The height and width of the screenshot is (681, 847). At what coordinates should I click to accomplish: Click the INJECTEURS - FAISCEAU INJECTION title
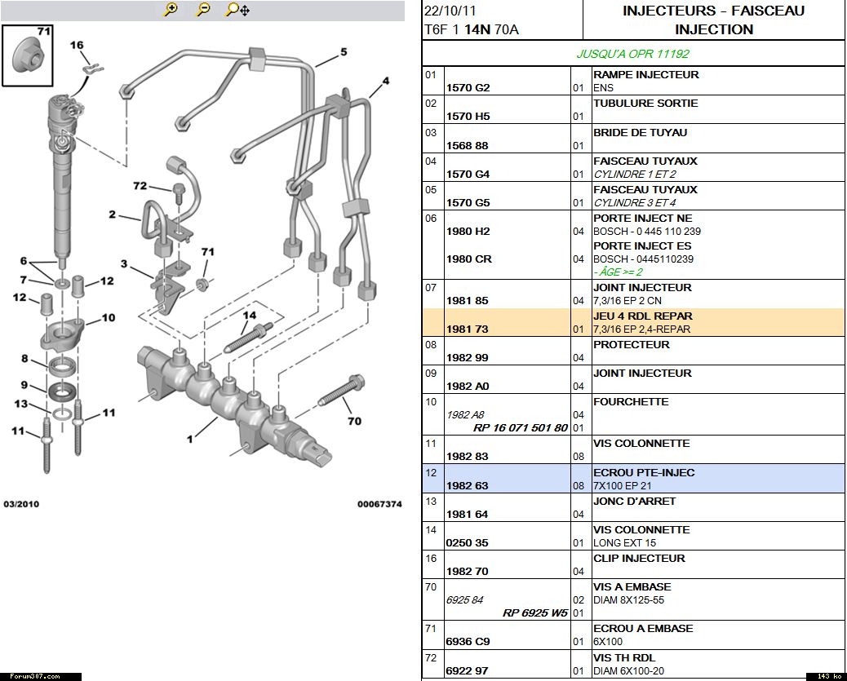point(713,20)
